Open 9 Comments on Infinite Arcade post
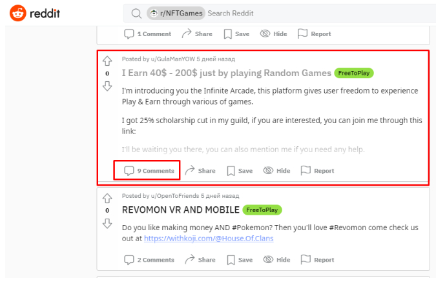This screenshot has height=283, width=436. (149, 171)
